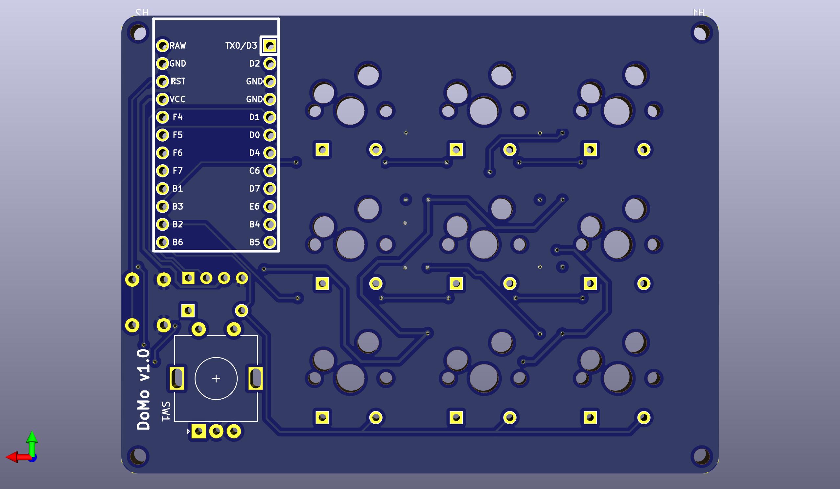This screenshot has width=840, height=489.
Task: Select the B4 pin label
Action: point(254,224)
